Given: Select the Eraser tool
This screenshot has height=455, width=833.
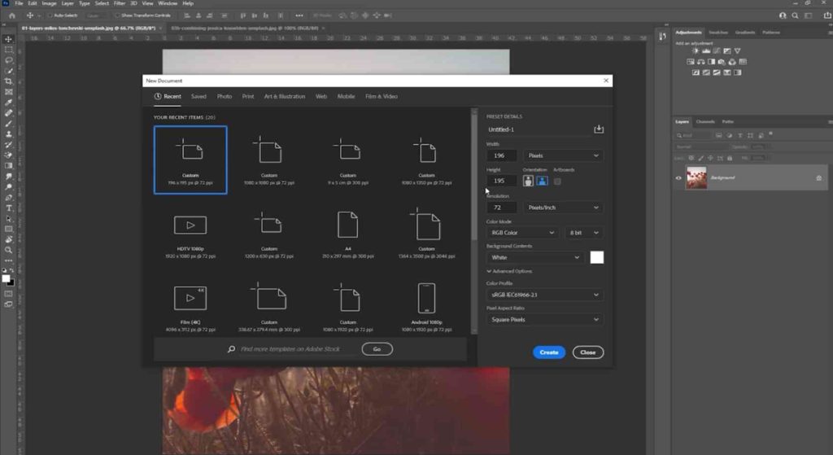Looking at the screenshot, I should (8, 155).
